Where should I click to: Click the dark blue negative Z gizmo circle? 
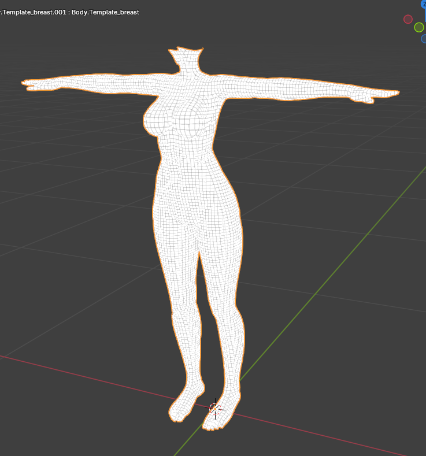point(424,39)
